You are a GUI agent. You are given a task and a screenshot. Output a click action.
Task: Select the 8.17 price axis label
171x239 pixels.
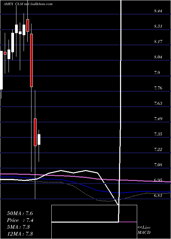[158, 42]
